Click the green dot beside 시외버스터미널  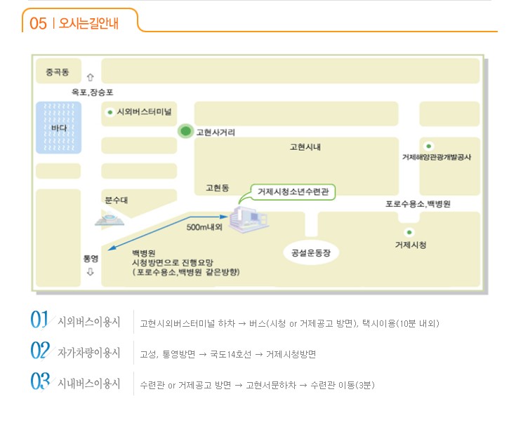(x=110, y=112)
